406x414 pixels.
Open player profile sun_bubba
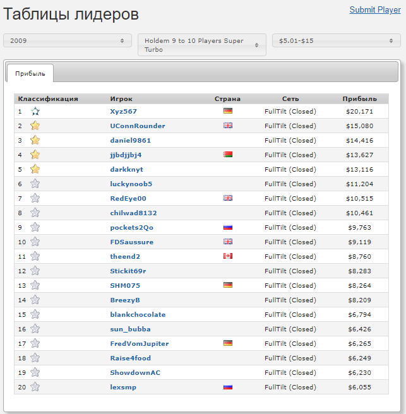(x=130, y=329)
